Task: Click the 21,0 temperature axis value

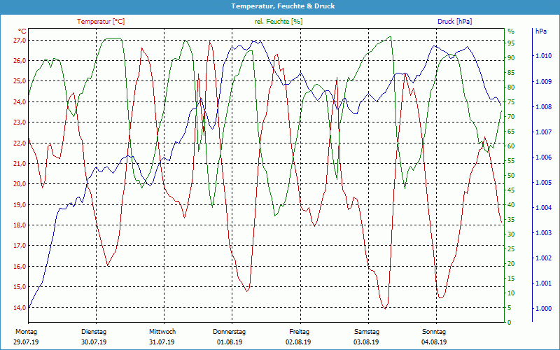Action: click(x=20, y=164)
